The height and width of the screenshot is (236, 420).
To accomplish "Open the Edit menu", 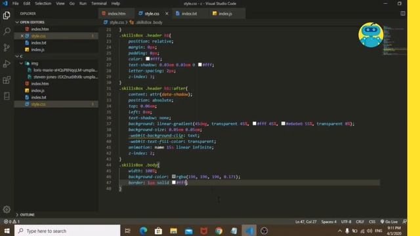I will pyautogui.click(x=27, y=3).
